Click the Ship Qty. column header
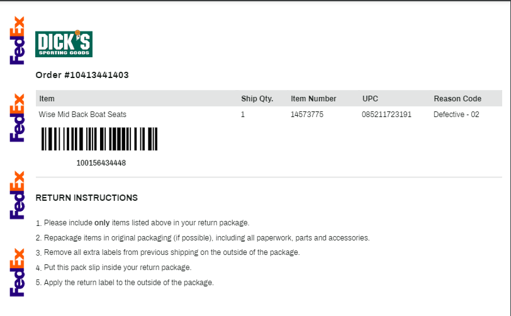The width and height of the screenshot is (511, 316). point(257,98)
